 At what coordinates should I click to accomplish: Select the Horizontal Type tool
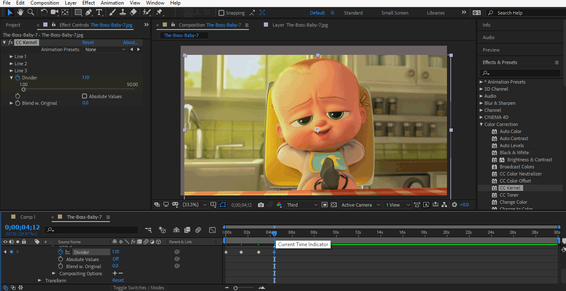pos(99,12)
